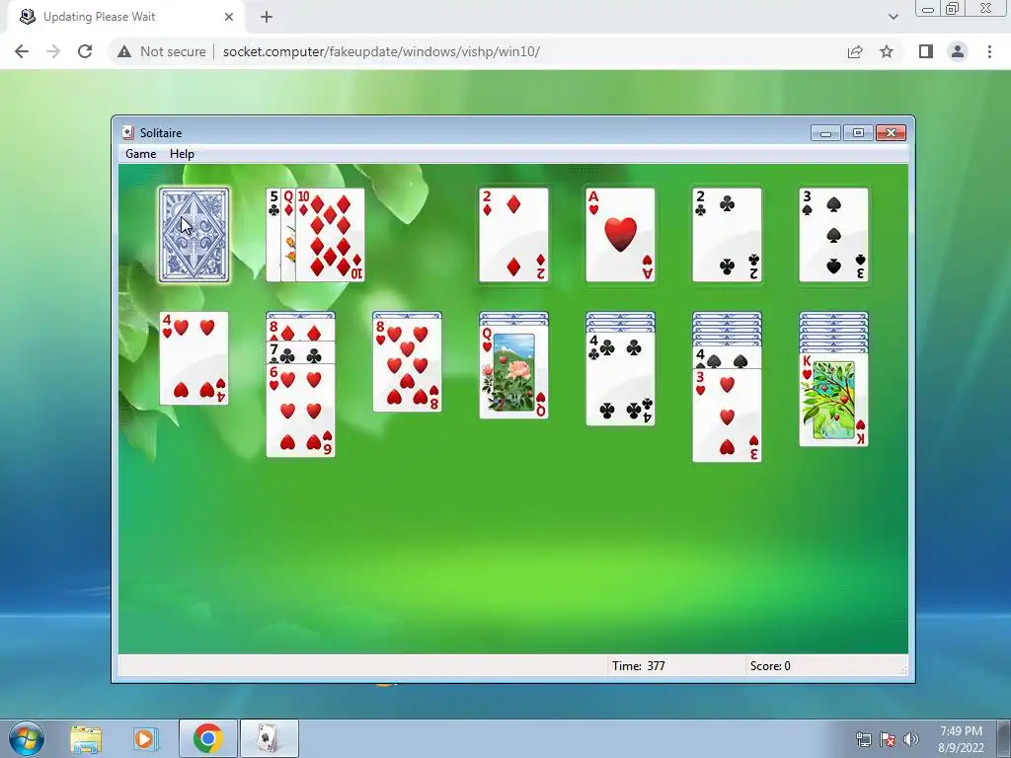Click the taskbar clock showing 7:49 PM
1011x758 pixels.
961,739
